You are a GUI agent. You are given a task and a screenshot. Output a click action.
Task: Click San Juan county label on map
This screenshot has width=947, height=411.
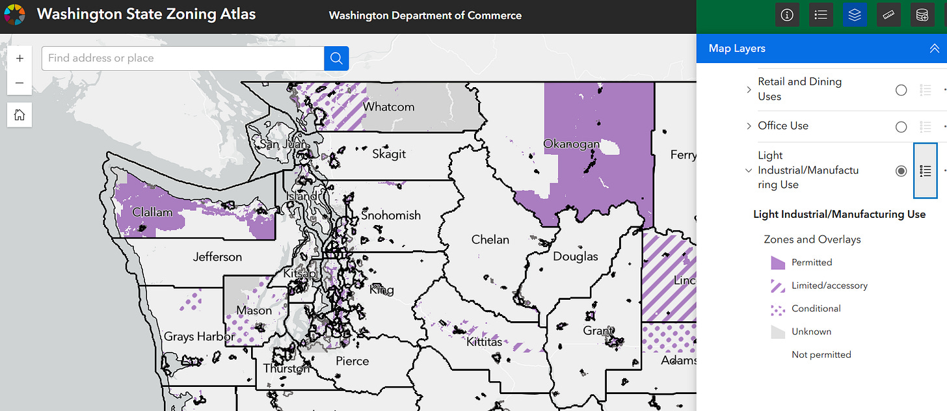(282, 144)
